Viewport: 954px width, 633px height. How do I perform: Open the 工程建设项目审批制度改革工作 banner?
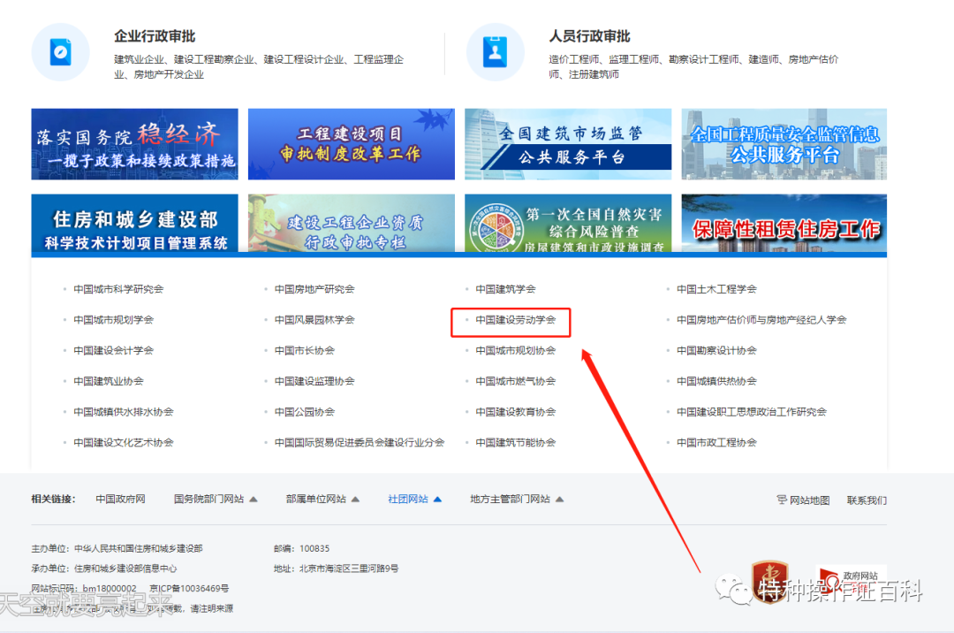tap(351, 144)
